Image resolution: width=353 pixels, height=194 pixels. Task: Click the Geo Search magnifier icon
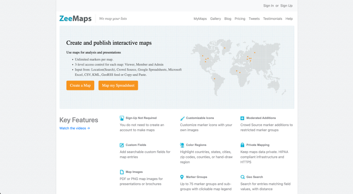[x=243, y=177]
